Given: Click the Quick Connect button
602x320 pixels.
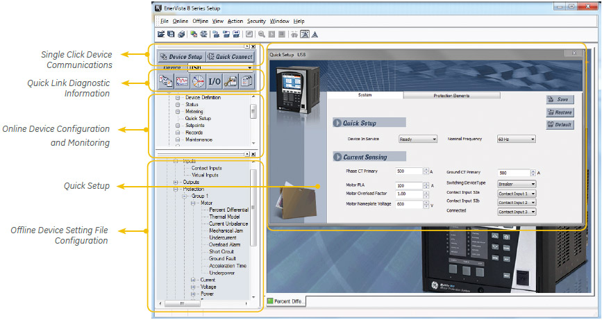Looking at the screenshot, I should tap(231, 57).
